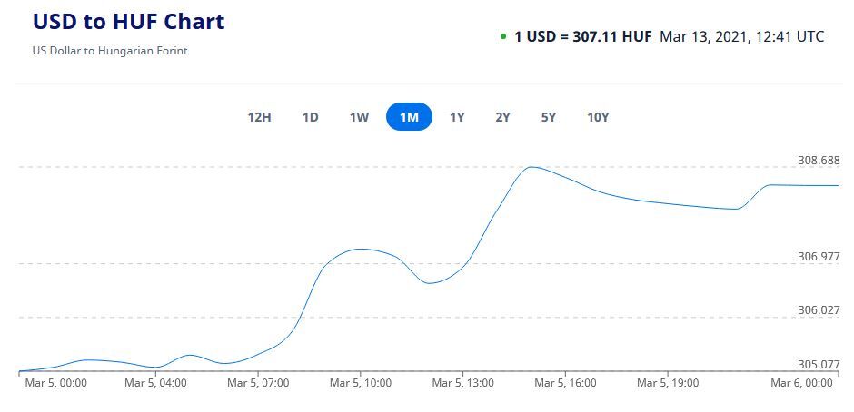Select the 1D range tab
The width and height of the screenshot is (854, 412).
[311, 117]
